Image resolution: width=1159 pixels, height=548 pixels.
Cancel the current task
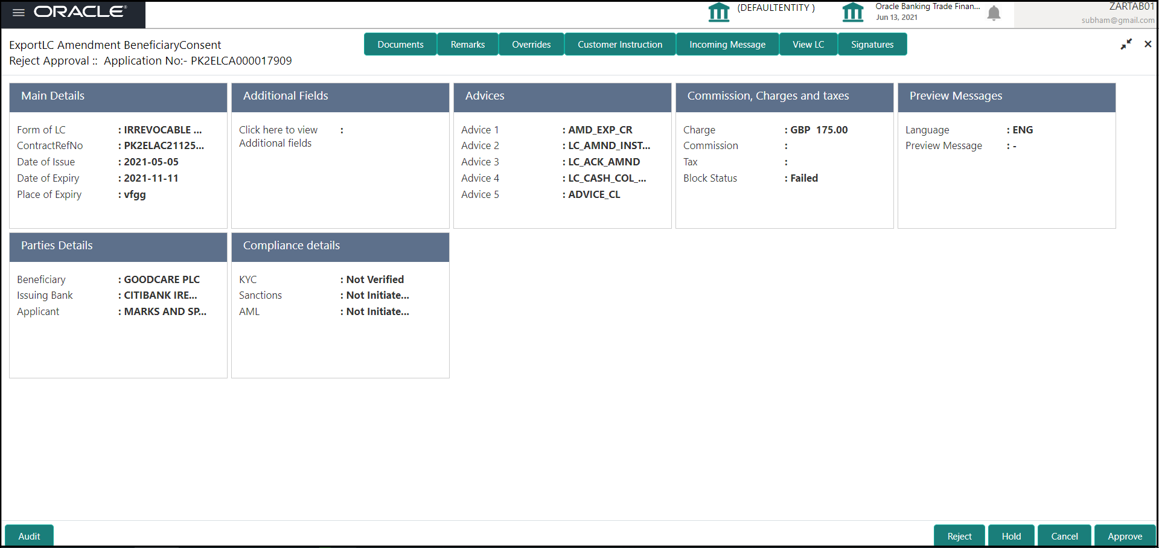1064,536
